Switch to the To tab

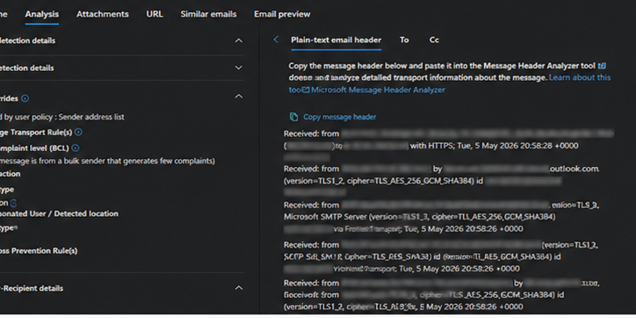click(x=404, y=40)
